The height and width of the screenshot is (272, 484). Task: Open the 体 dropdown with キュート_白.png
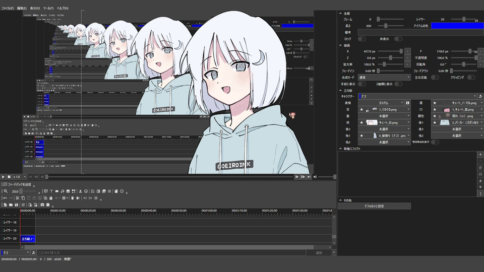[384, 122]
